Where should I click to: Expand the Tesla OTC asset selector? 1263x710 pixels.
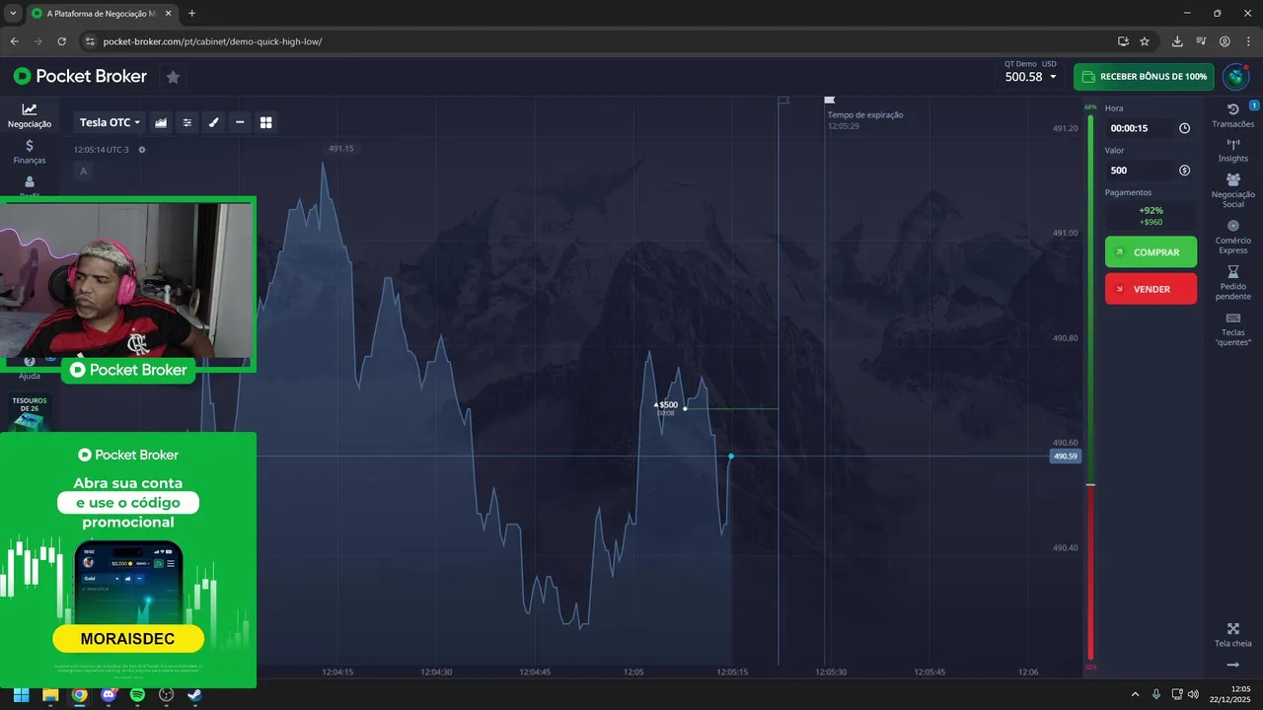(x=110, y=122)
